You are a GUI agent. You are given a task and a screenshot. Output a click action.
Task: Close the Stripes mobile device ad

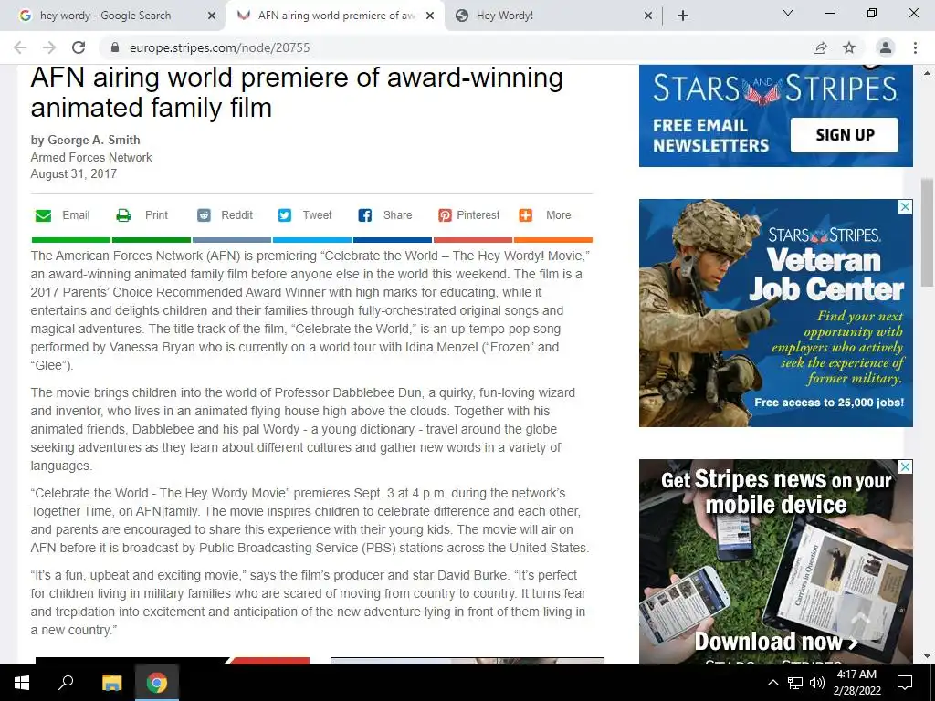point(905,466)
